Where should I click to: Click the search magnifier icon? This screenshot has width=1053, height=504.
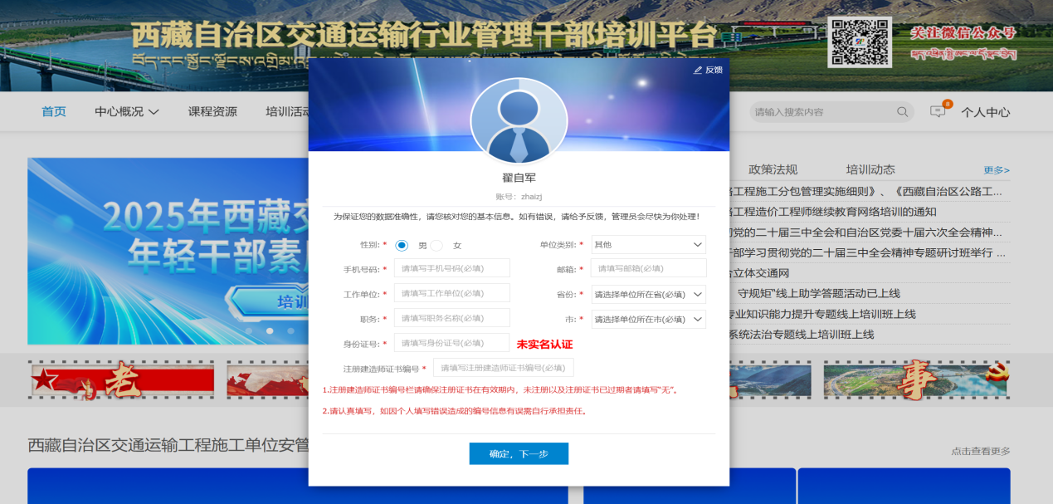coord(902,112)
